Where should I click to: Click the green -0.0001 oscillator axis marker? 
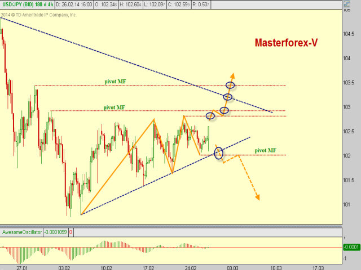click(351, 247)
